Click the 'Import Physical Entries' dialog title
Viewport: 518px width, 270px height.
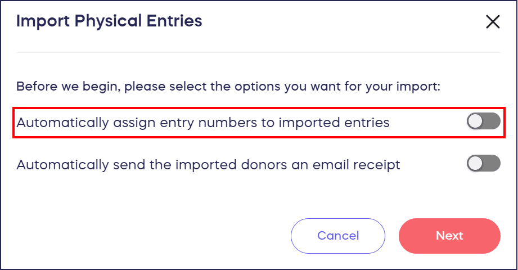(109, 22)
